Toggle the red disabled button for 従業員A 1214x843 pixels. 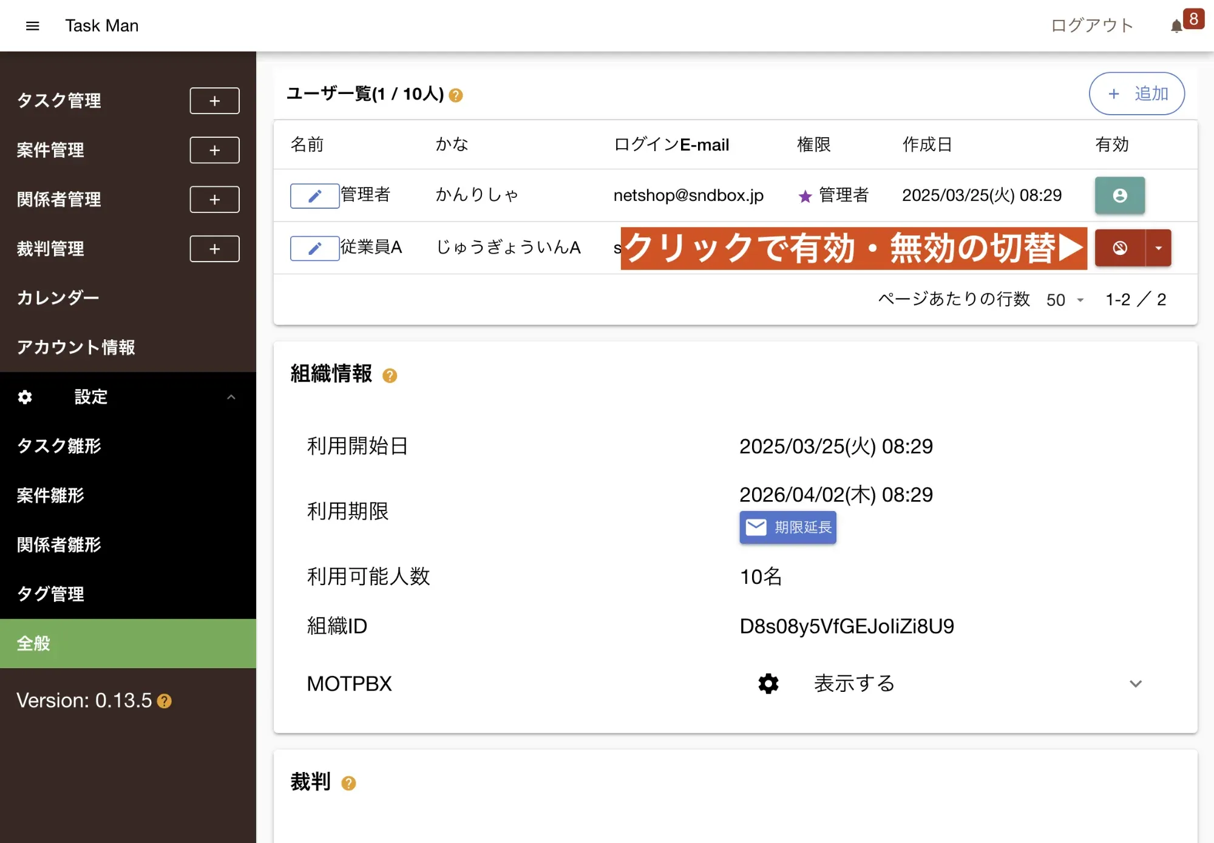point(1119,248)
